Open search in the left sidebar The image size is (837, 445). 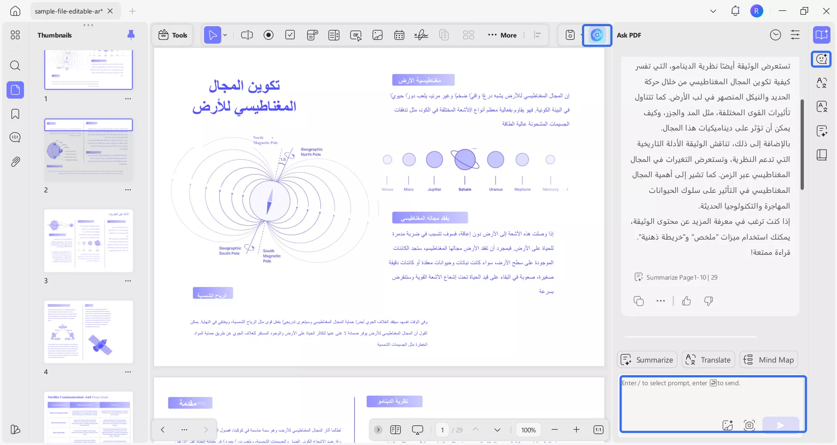point(15,66)
